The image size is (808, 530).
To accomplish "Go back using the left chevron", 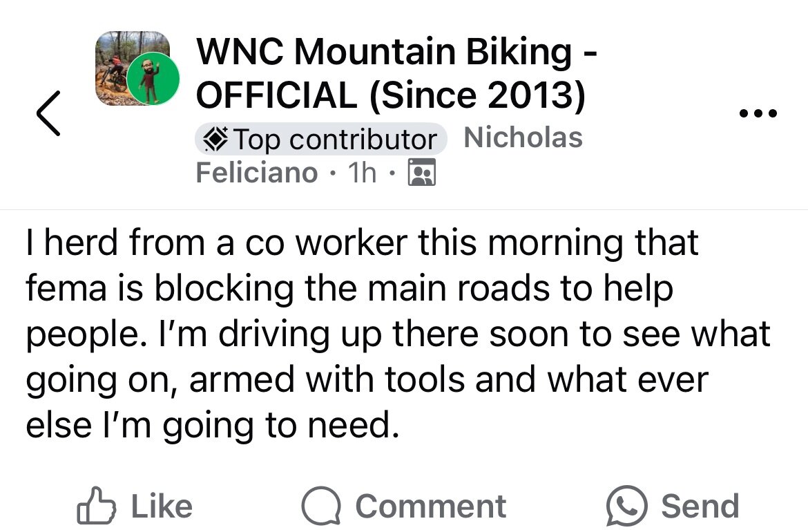I will point(48,112).
